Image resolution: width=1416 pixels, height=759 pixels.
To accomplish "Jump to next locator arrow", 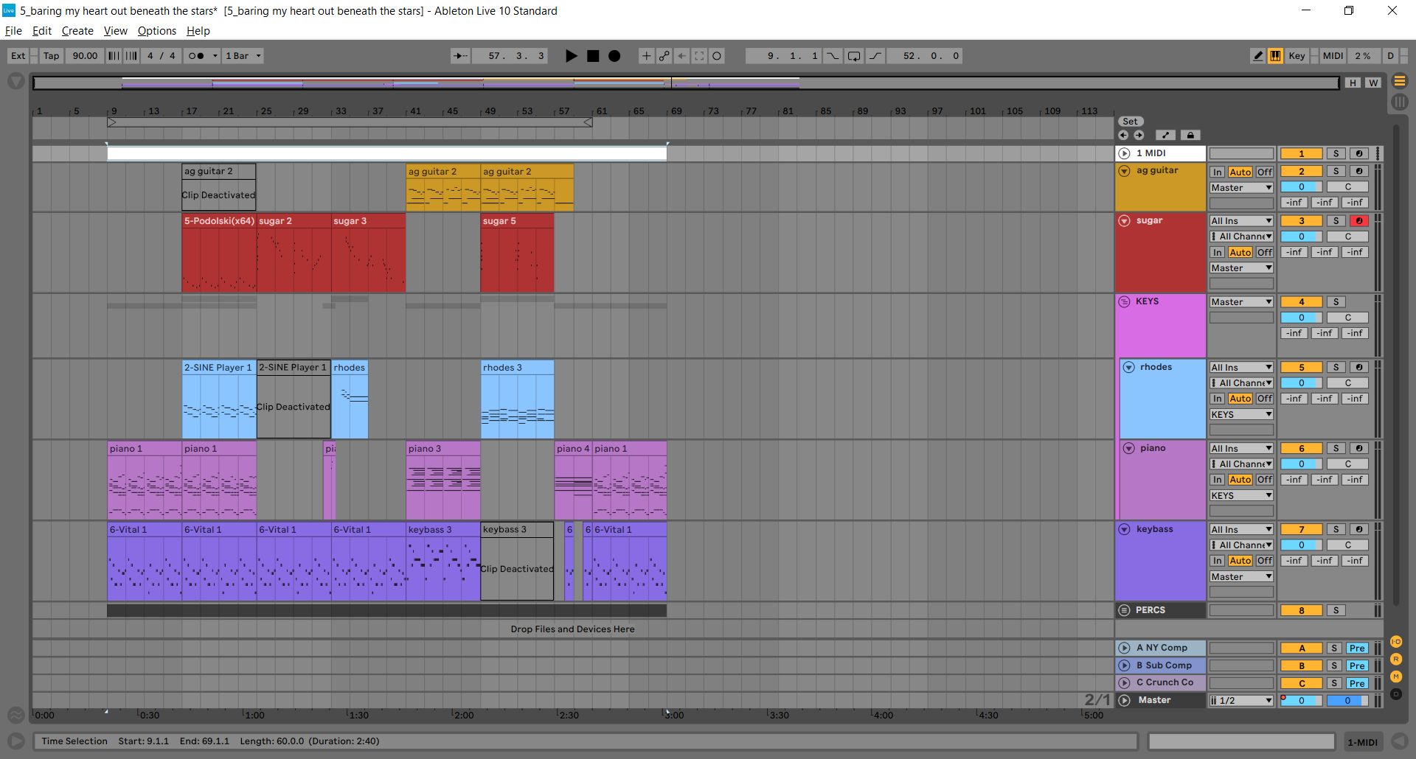I will [x=1139, y=135].
